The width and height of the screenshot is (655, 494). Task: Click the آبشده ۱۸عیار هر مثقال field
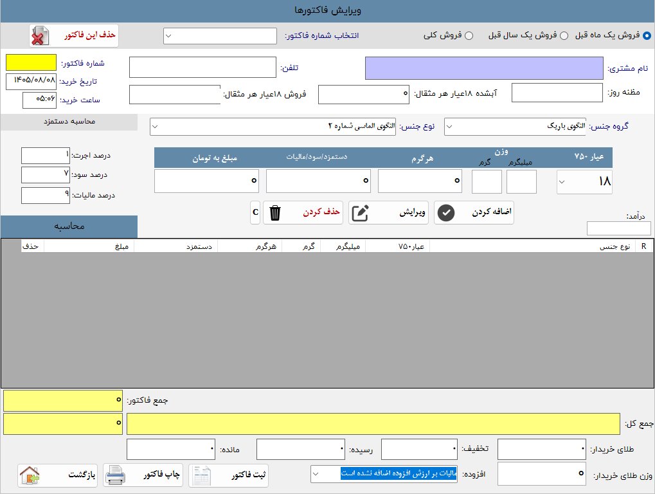[363, 95]
